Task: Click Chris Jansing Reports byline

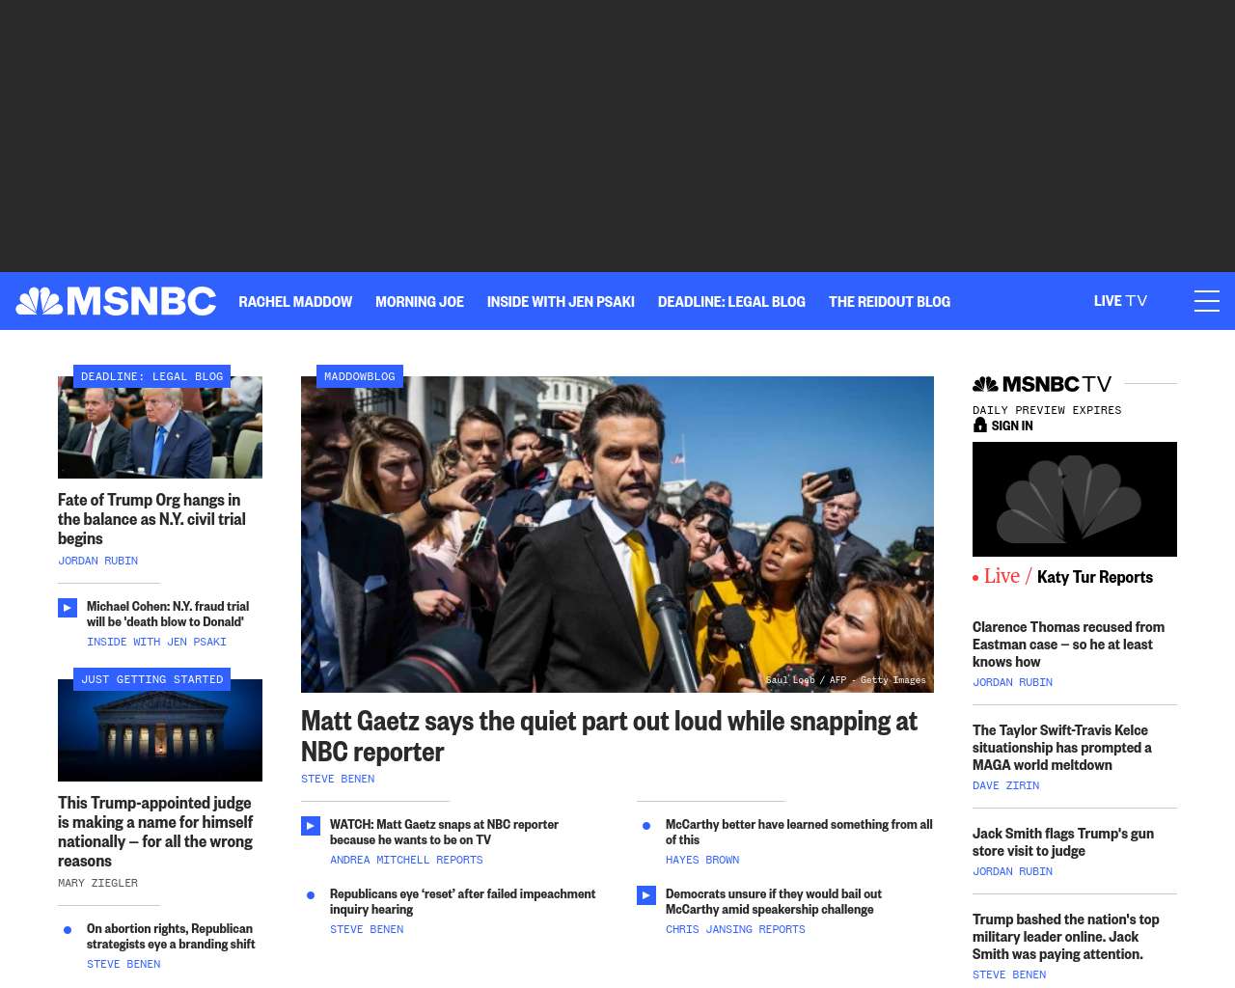Action: coord(735,929)
